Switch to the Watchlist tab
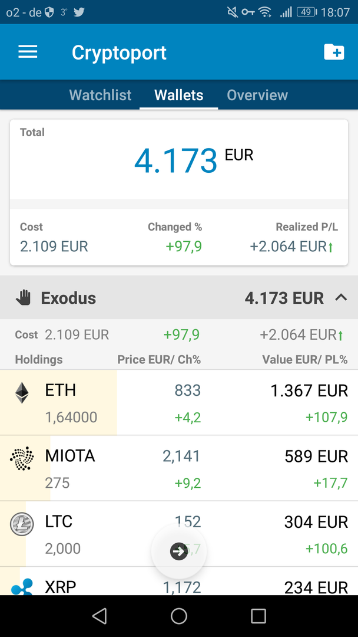The image size is (358, 637). (x=100, y=95)
